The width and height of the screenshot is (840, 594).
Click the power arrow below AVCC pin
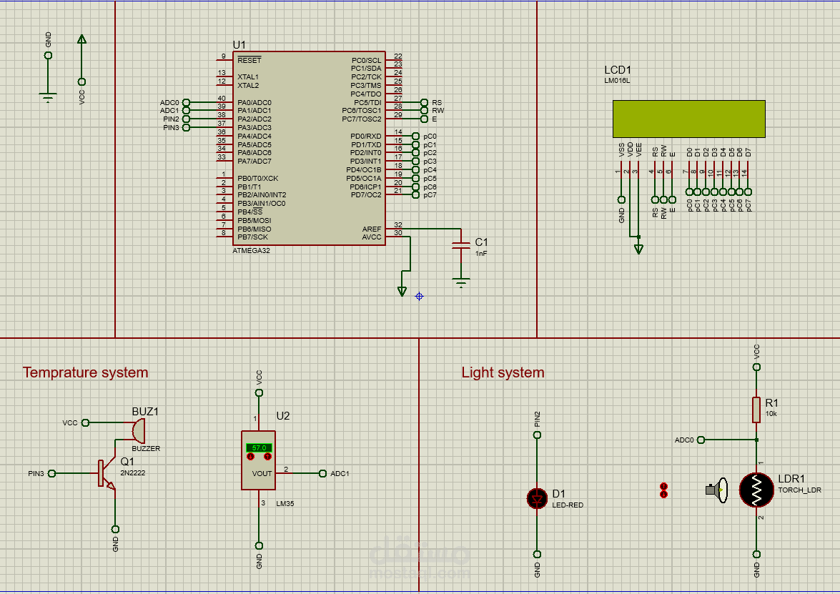[x=402, y=292]
